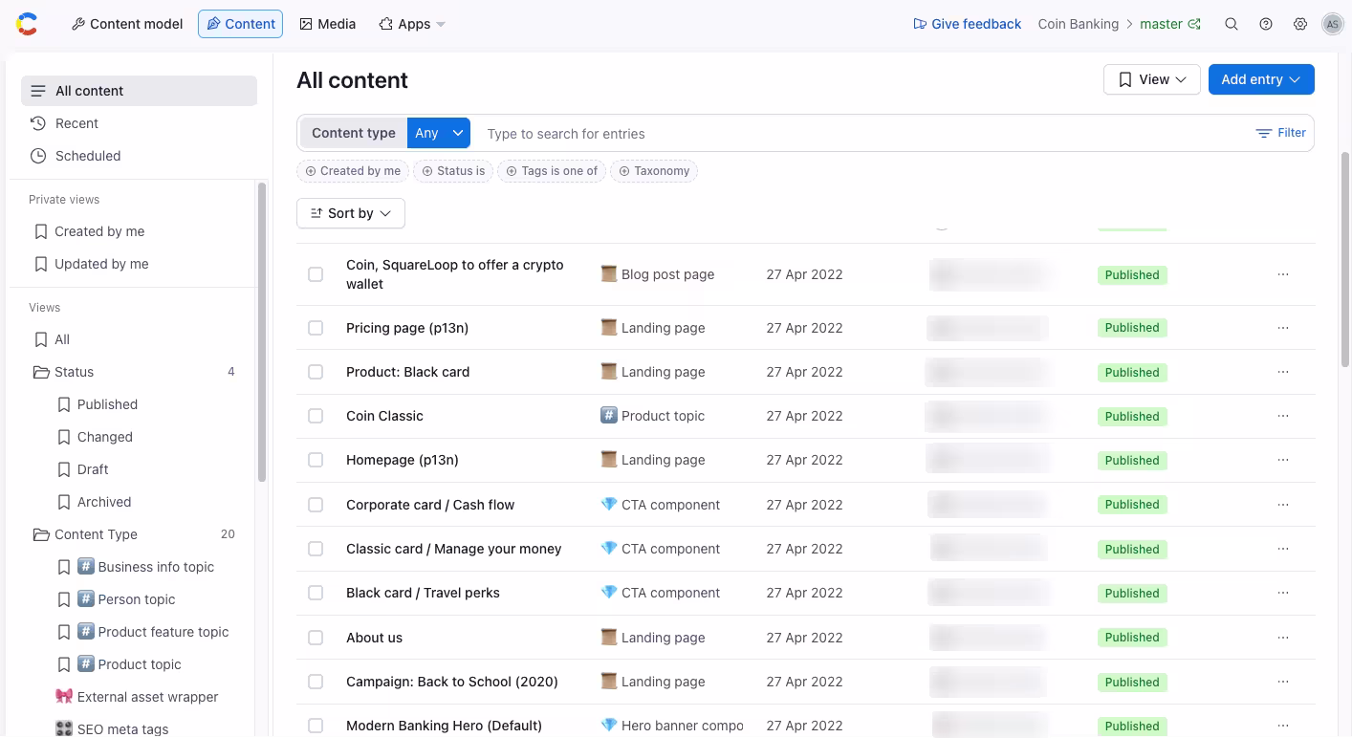This screenshot has height=738, width=1352.
Task: Go to the Media tab
Action: pos(328,24)
